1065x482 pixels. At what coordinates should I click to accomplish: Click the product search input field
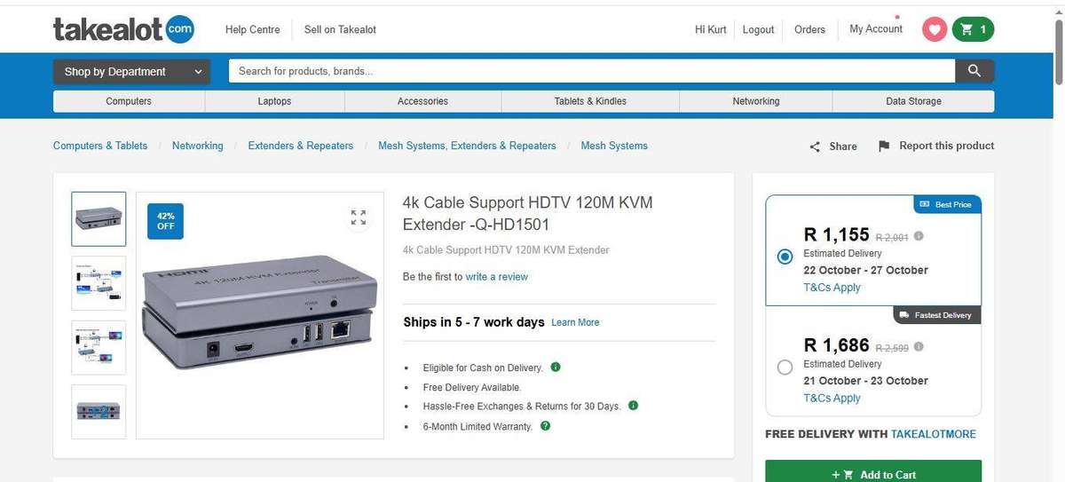[592, 71]
